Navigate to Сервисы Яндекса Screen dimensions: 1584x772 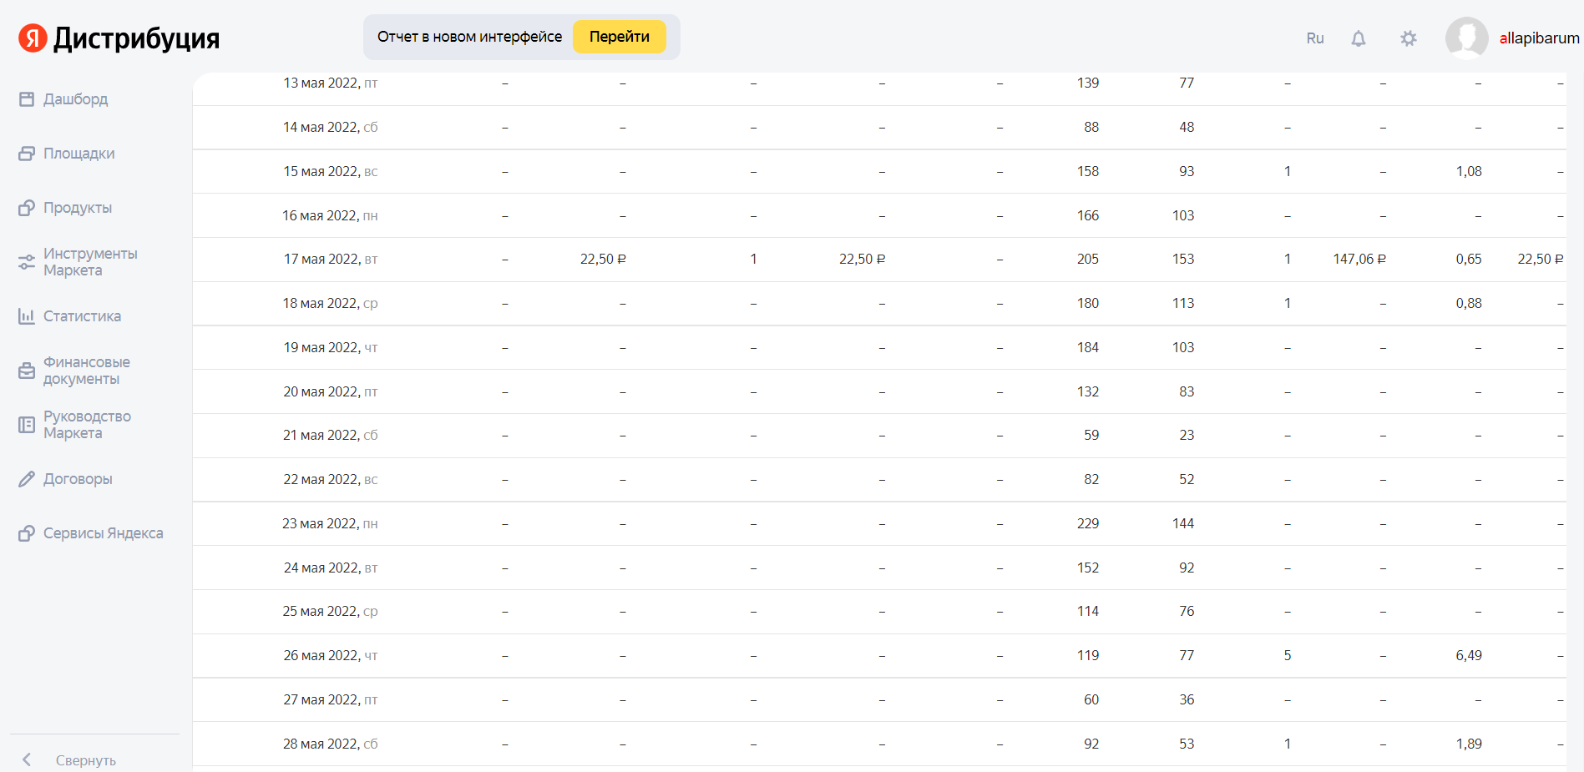click(x=103, y=533)
